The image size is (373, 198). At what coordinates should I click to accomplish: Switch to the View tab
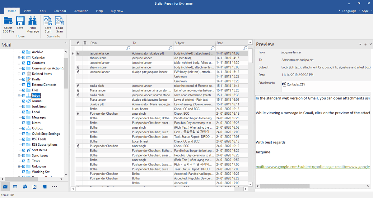pos(27,11)
